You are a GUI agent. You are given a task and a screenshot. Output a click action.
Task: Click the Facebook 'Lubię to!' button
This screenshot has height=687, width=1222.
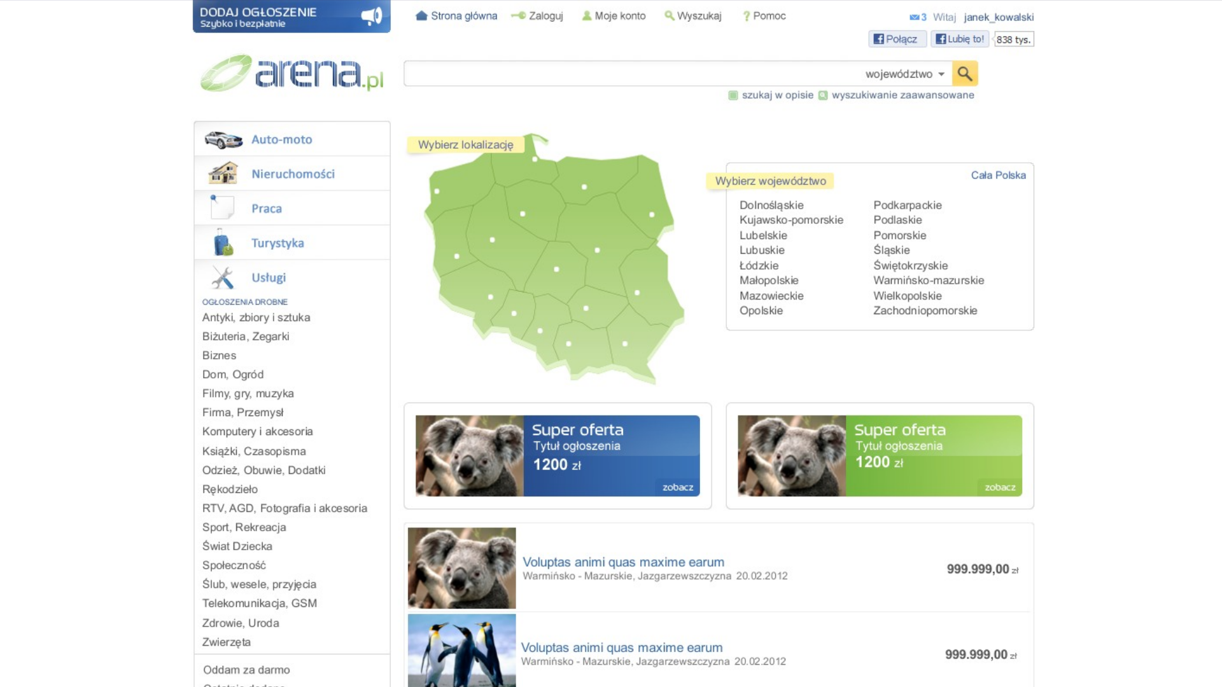point(960,39)
